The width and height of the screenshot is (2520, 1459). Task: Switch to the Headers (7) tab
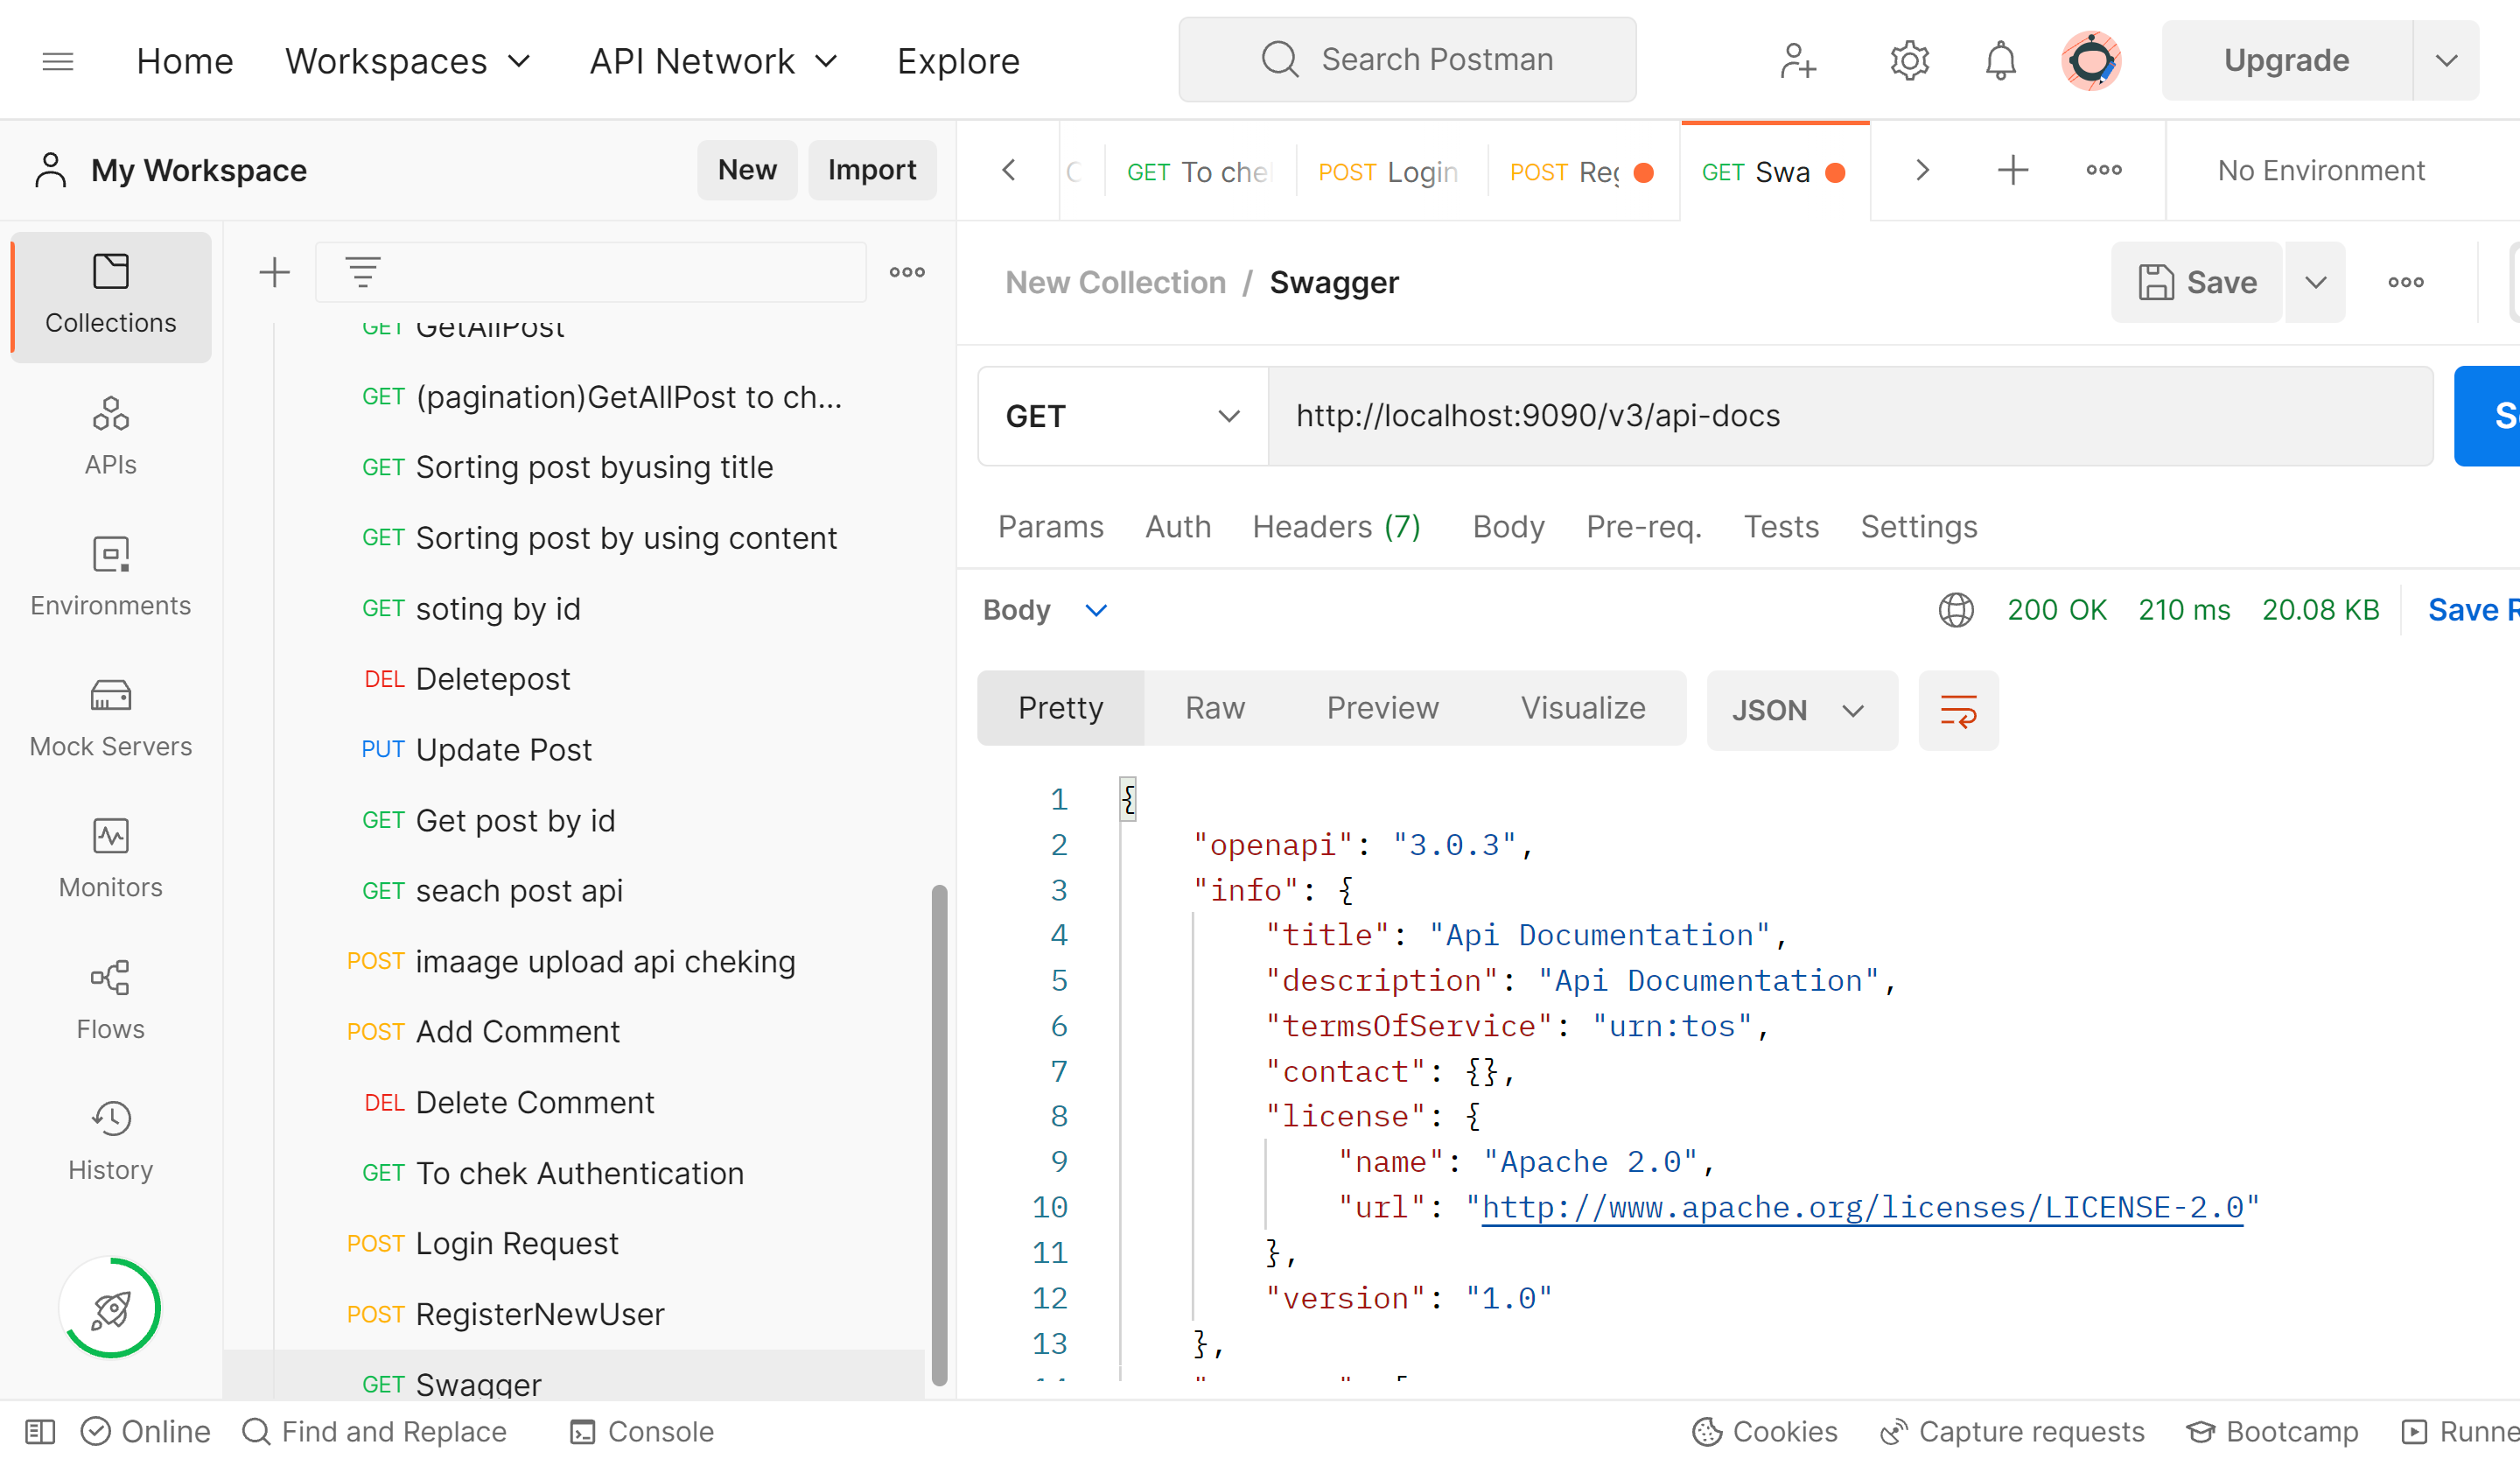pyautogui.click(x=1336, y=526)
